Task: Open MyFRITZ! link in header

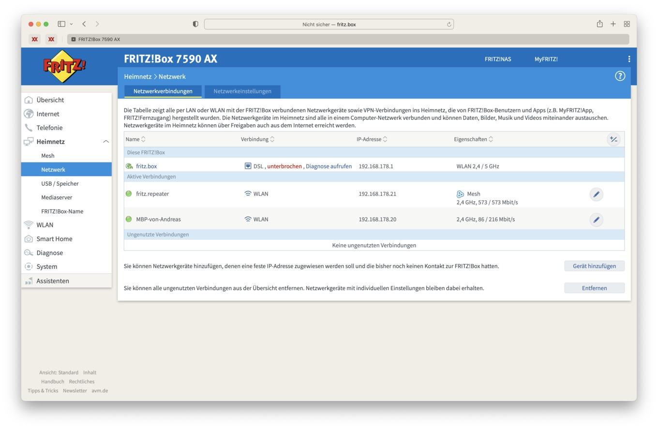Action: tap(546, 59)
